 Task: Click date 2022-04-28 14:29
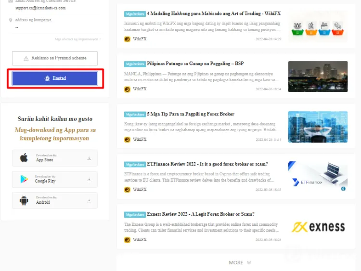269,39
